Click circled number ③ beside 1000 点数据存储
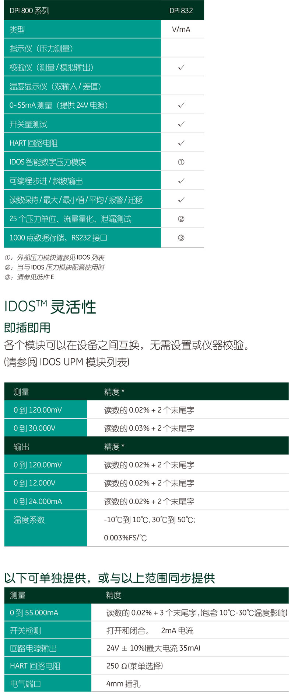Image resolution: width=291 pixels, height=696 pixels. click(181, 238)
